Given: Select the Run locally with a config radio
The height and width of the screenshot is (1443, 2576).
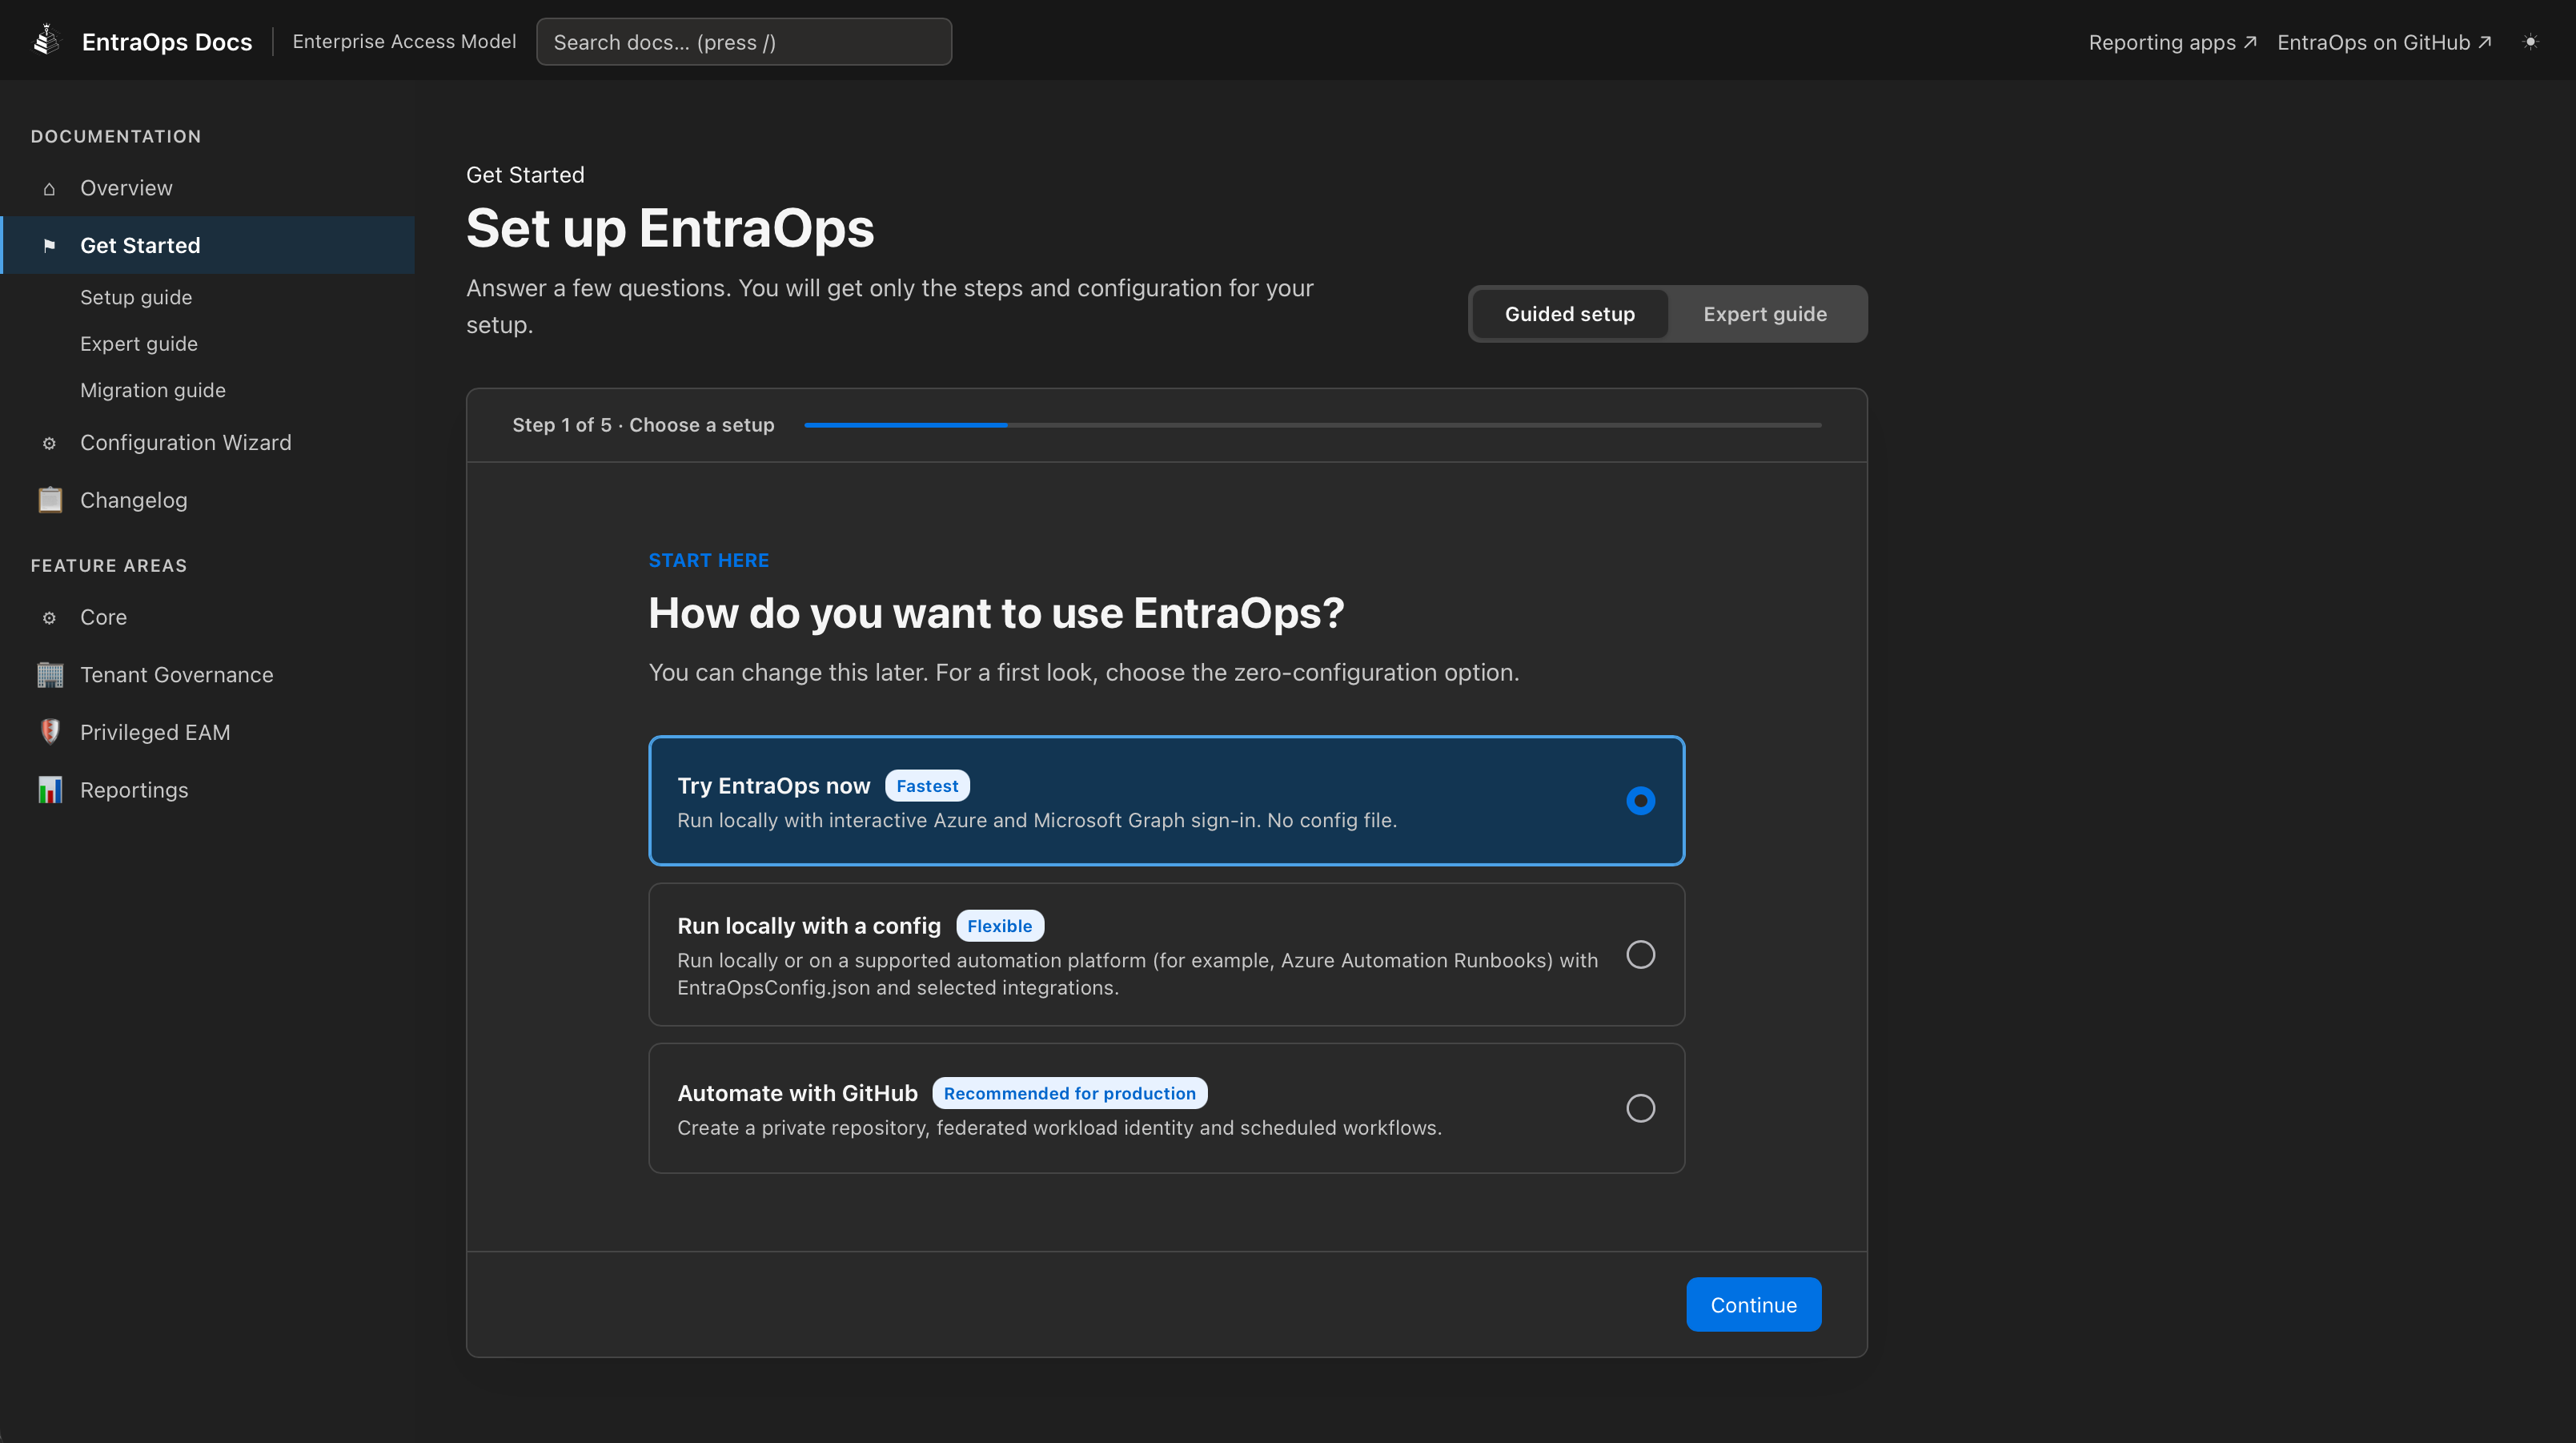Looking at the screenshot, I should point(1640,955).
